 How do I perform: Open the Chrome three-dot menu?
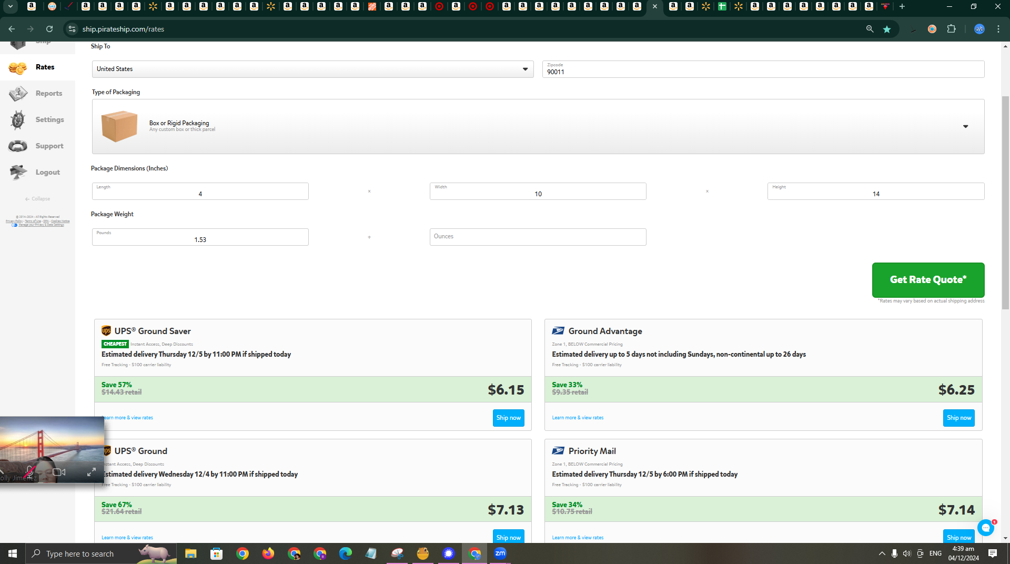pyautogui.click(x=998, y=29)
